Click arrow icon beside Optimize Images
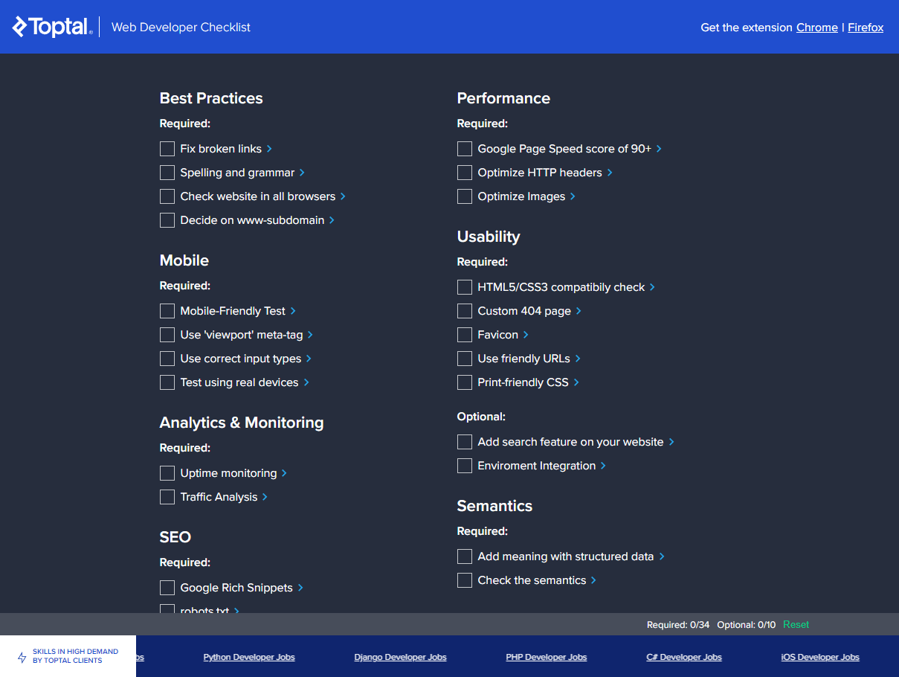Screen dimensions: 899x677 (x=573, y=196)
